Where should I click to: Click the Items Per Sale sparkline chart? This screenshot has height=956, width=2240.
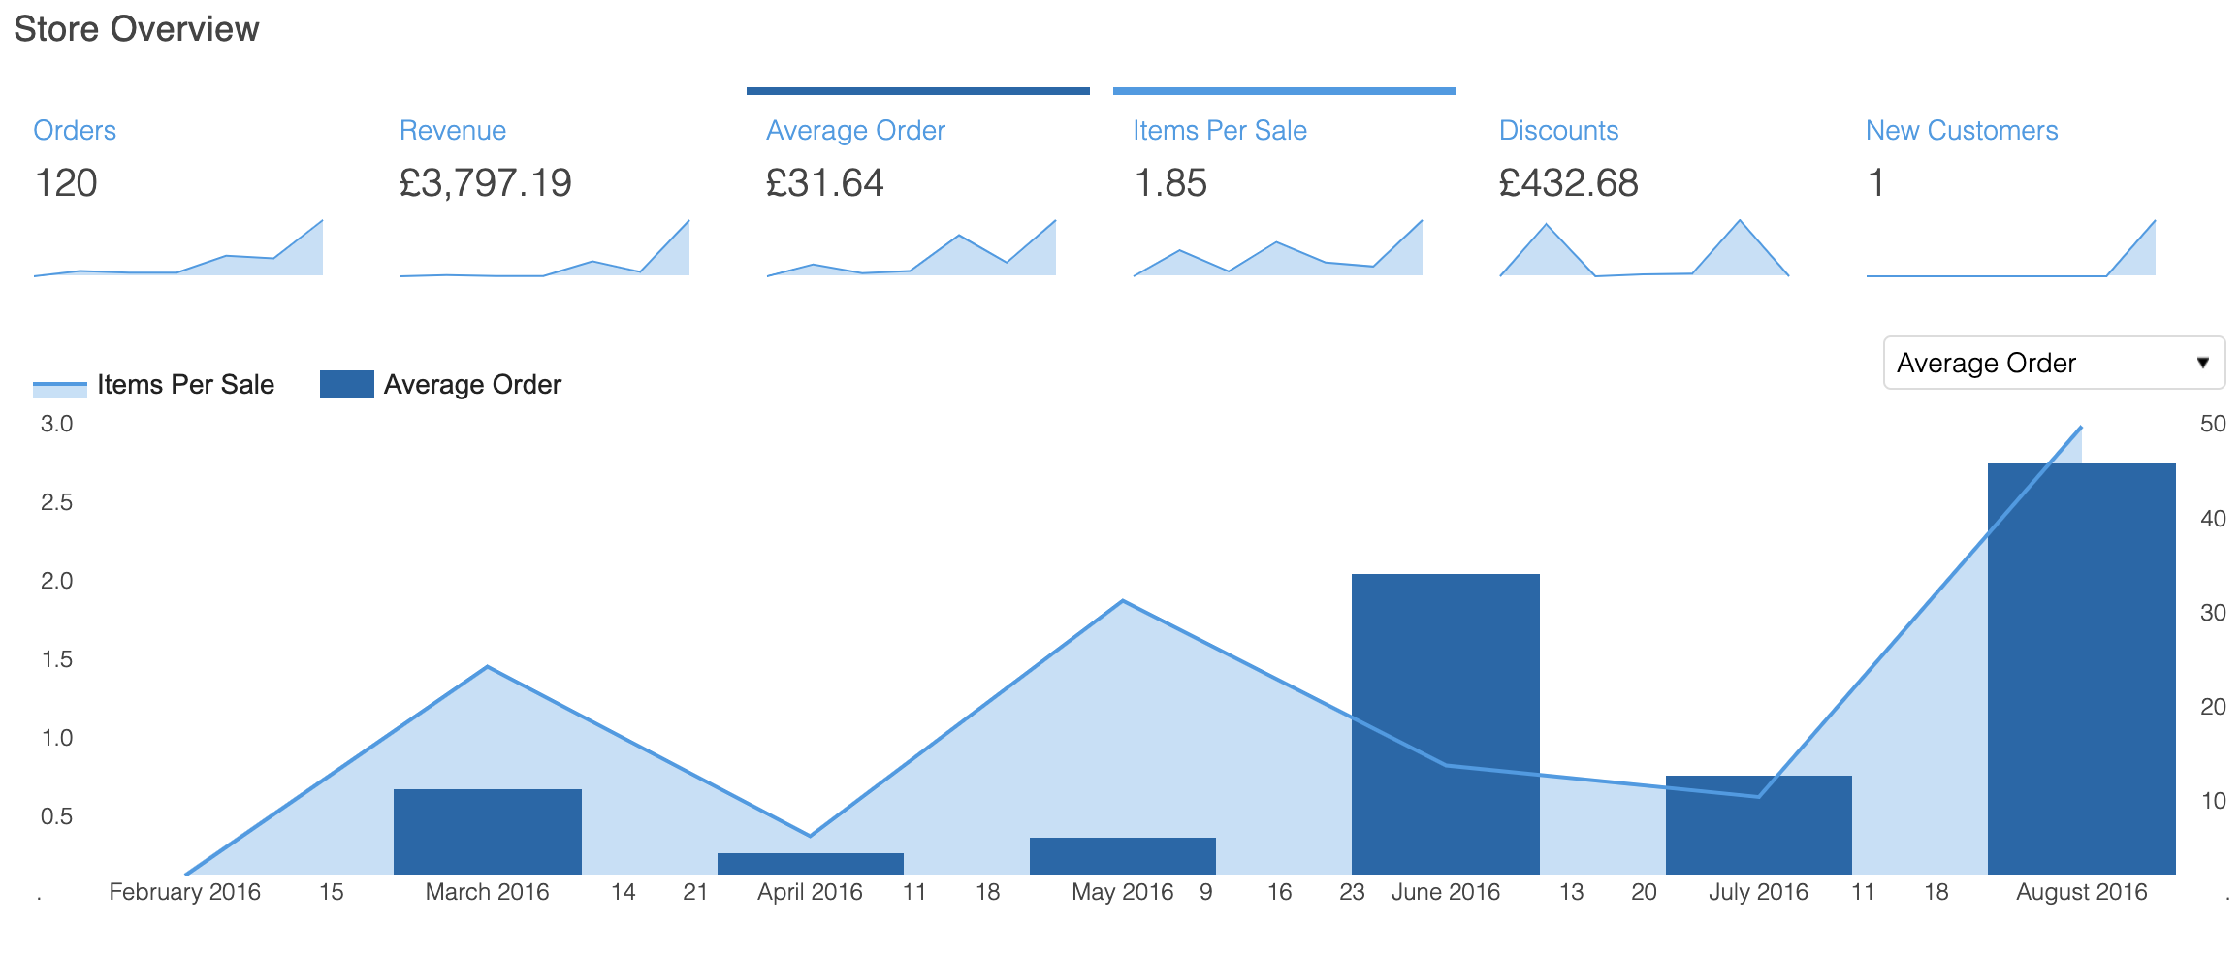pyautogui.click(x=1278, y=248)
